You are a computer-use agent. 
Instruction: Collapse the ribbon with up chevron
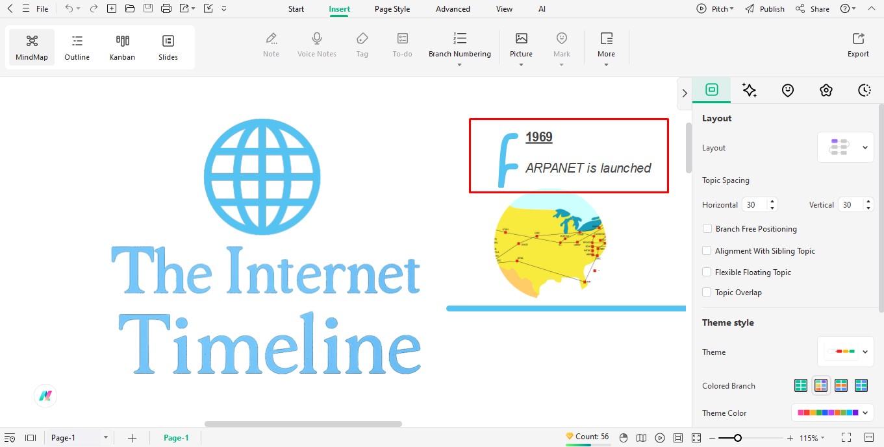[870, 9]
